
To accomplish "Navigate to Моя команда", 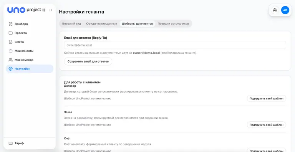I will tap(30, 60).
